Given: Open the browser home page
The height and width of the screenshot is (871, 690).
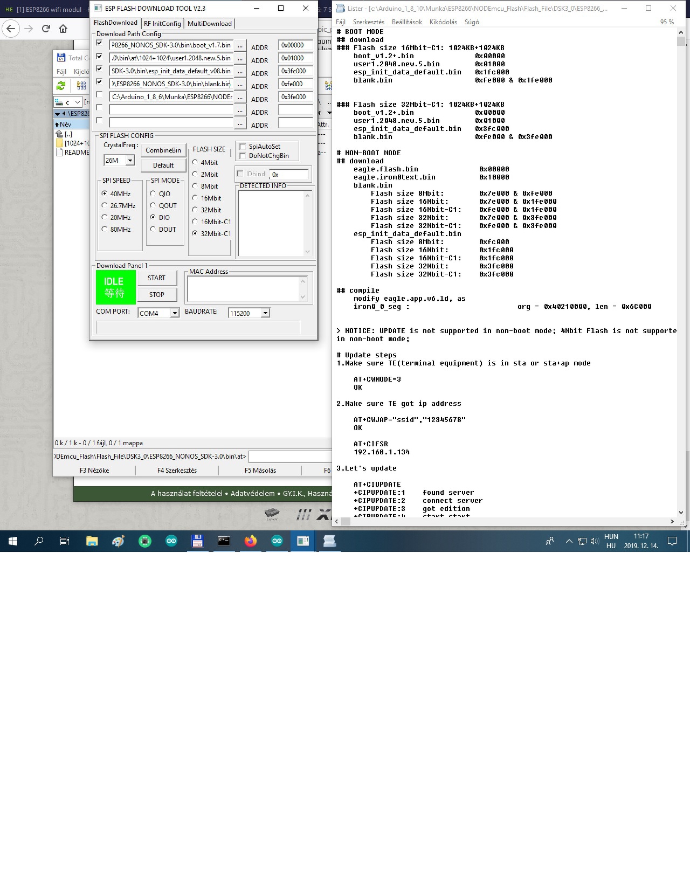Looking at the screenshot, I should tap(63, 29).
